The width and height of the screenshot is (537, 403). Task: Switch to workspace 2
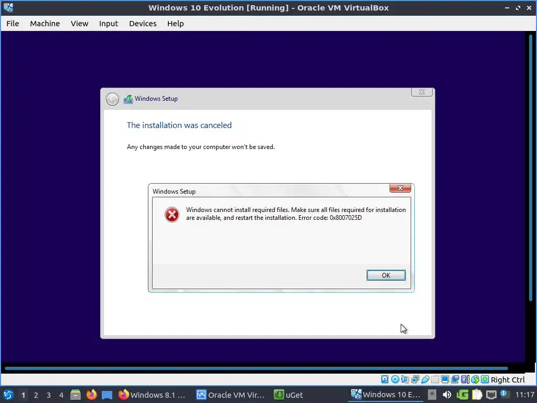[36, 395]
